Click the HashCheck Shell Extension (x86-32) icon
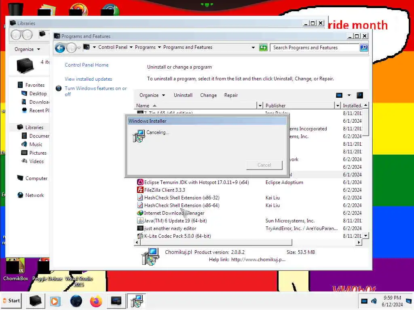 click(140, 197)
